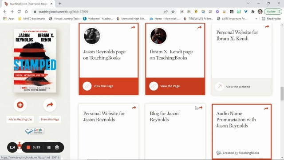Share the Audio Name Pronunciation card
284x160 pixels.
click(266, 108)
